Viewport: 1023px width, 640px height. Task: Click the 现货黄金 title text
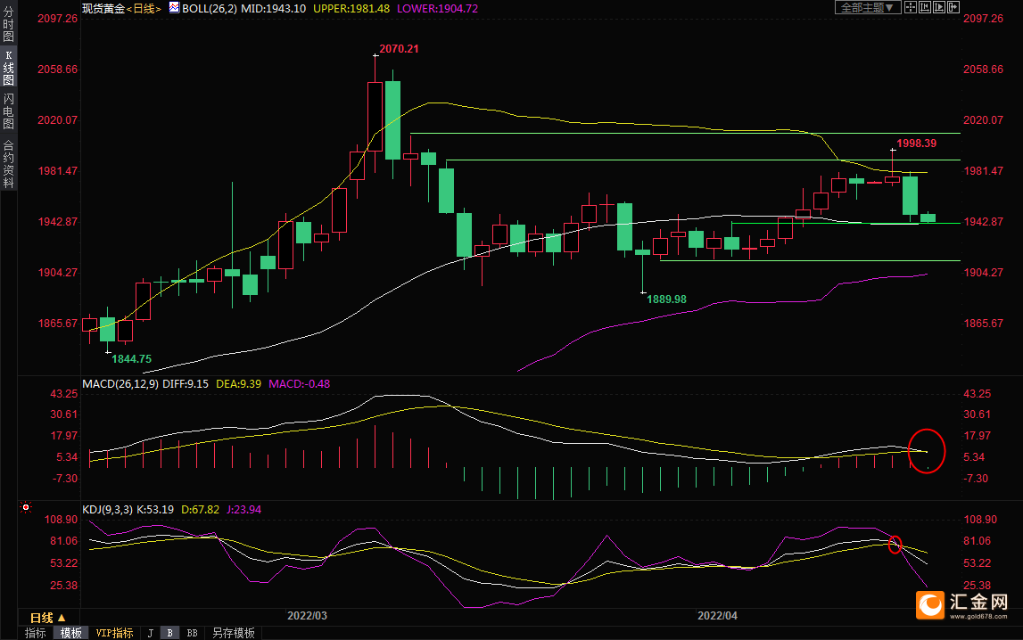coord(103,9)
